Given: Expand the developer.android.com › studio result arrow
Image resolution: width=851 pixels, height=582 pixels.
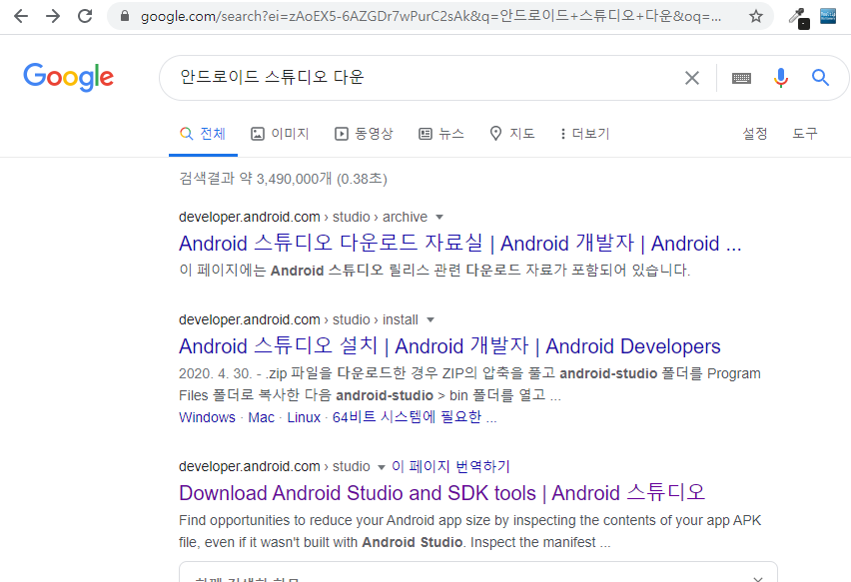Looking at the screenshot, I should pyautogui.click(x=381, y=467).
